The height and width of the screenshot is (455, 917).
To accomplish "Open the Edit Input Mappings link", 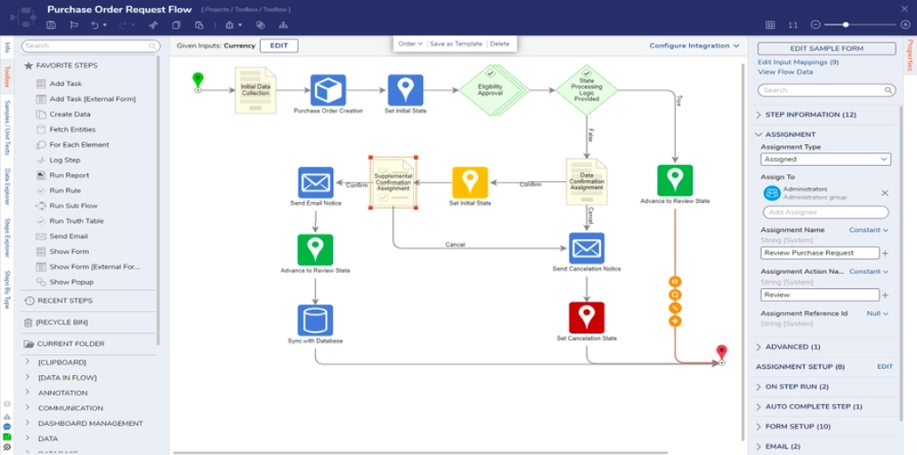I will point(798,62).
